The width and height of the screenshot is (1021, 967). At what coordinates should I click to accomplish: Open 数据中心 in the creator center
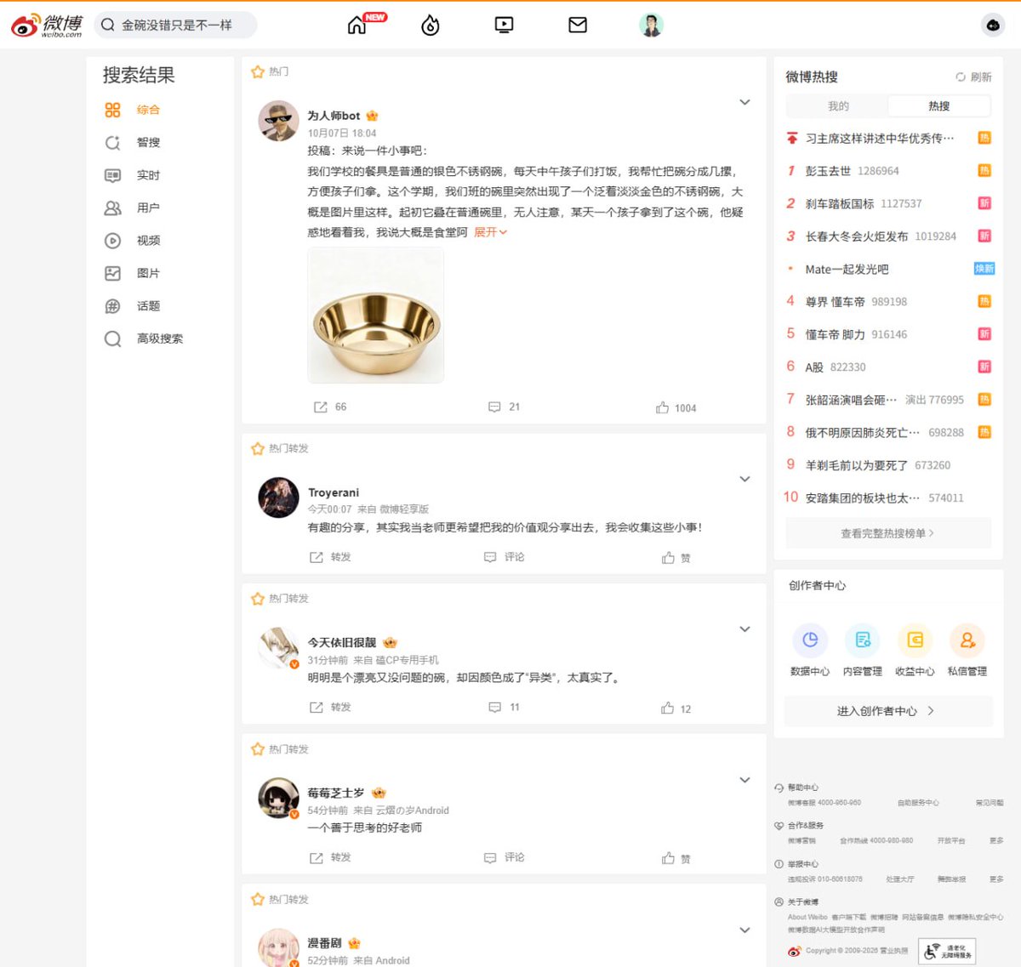point(810,651)
